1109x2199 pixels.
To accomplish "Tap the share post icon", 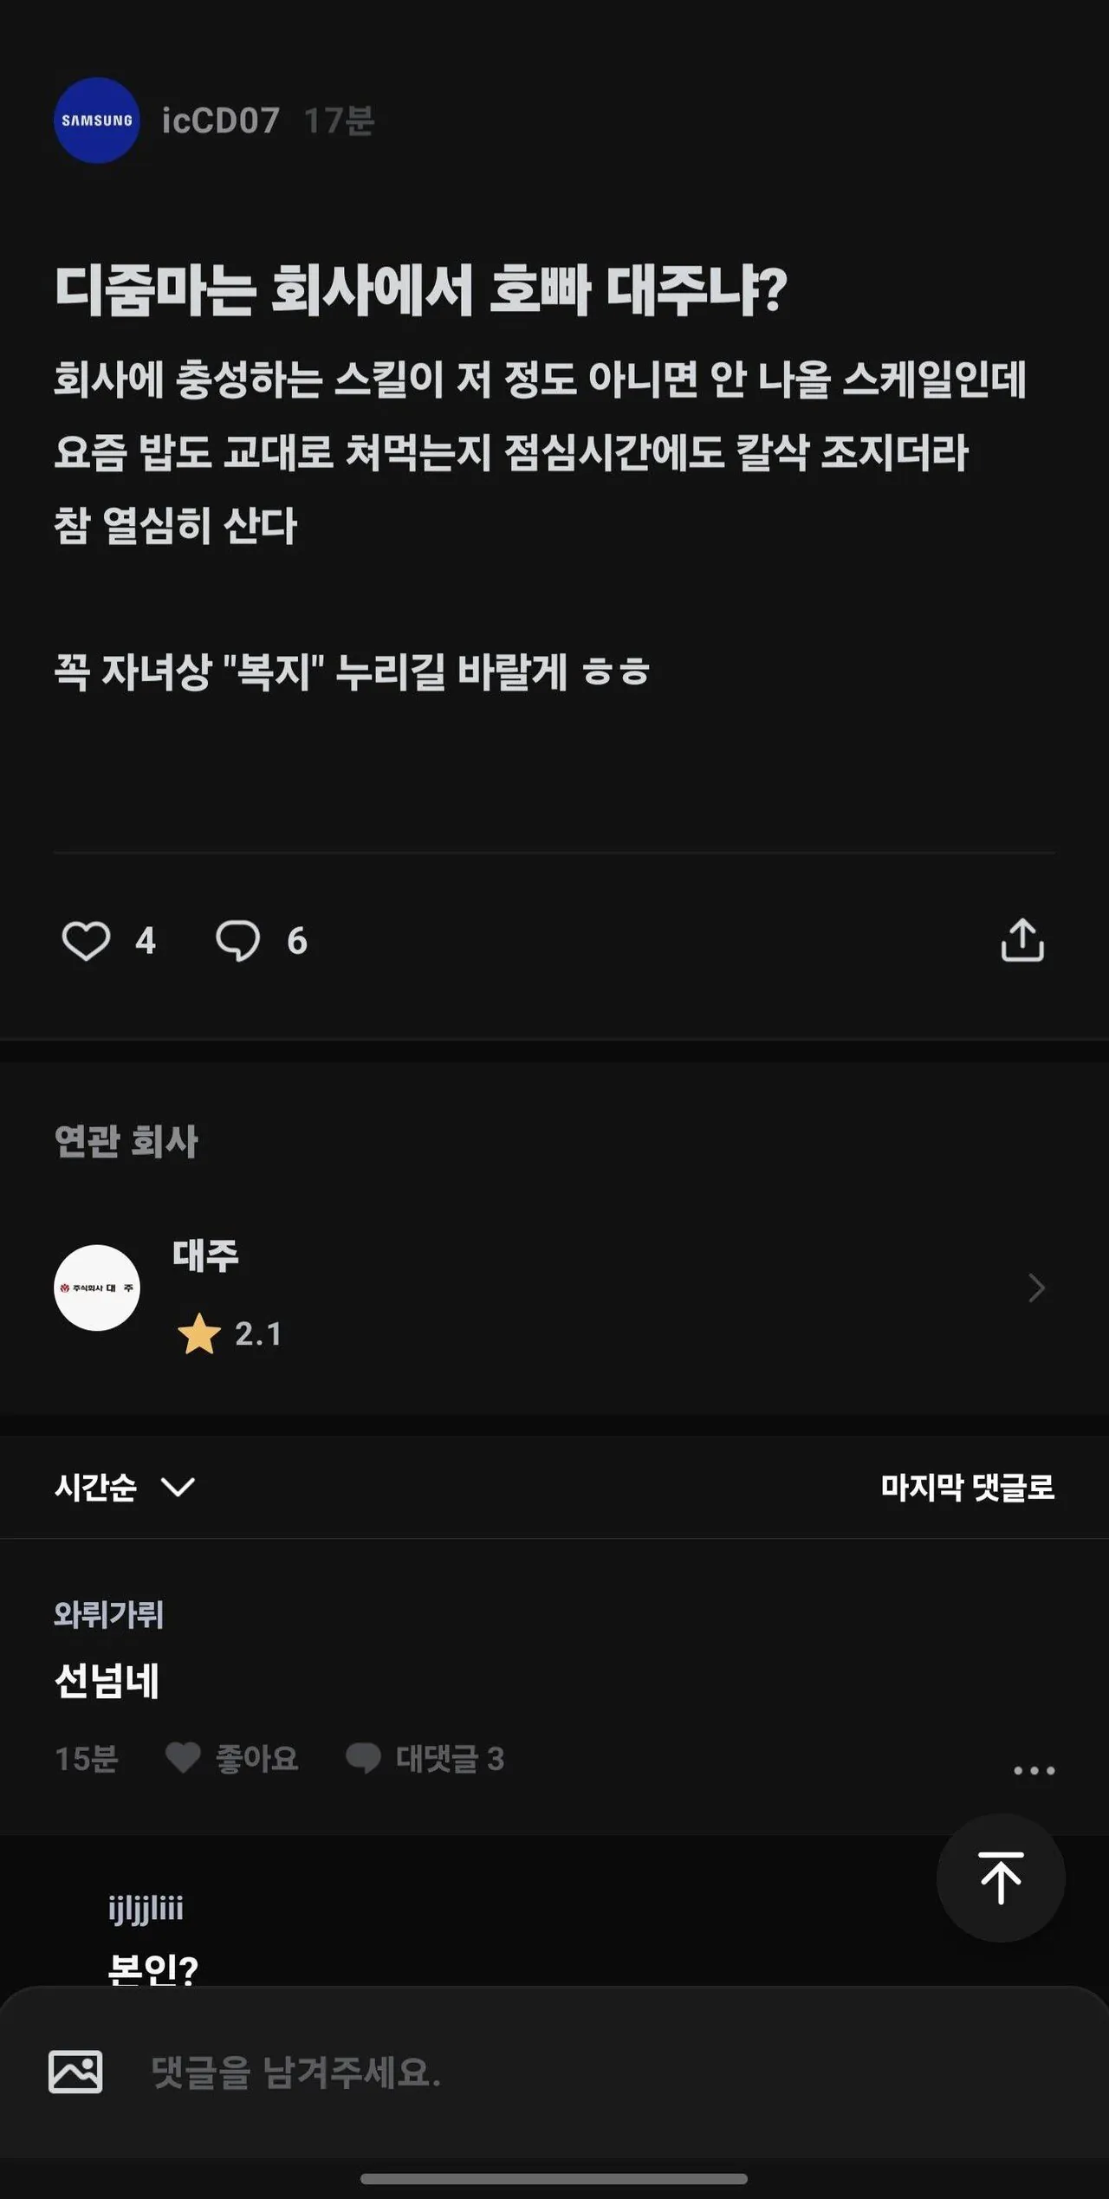I will [1022, 940].
